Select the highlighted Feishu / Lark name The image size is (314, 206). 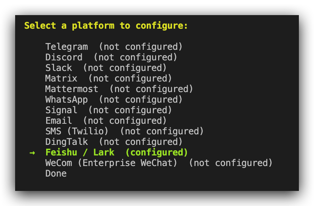tap(80, 152)
